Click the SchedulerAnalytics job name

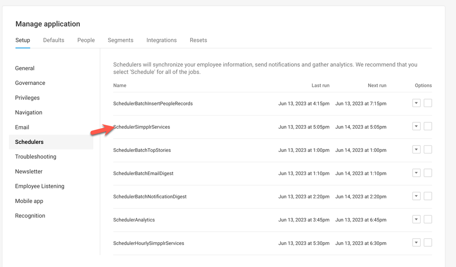[134, 220]
